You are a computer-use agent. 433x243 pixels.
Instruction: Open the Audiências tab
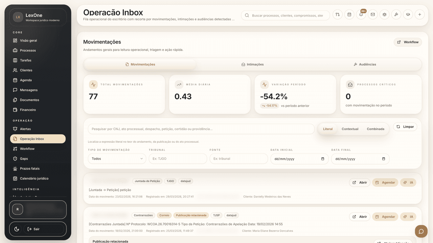click(365, 64)
